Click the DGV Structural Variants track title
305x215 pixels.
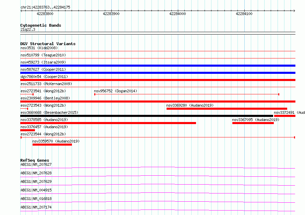[x=48, y=44]
